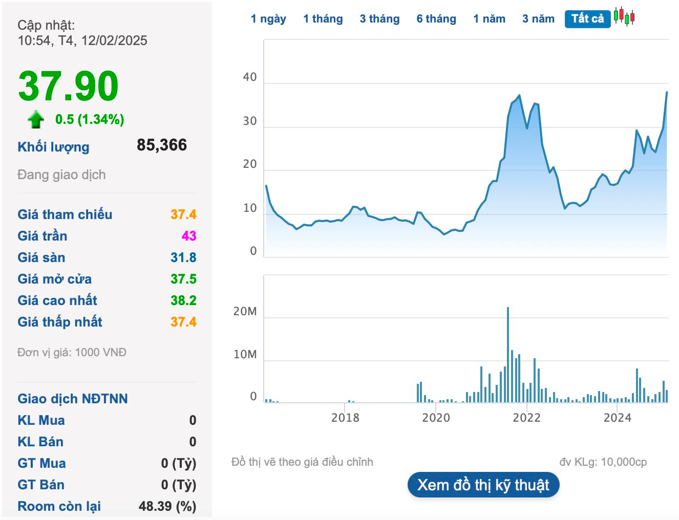Click the 'GT Bán' label
Image resolution: width=679 pixels, height=520 pixels.
[x=41, y=485]
